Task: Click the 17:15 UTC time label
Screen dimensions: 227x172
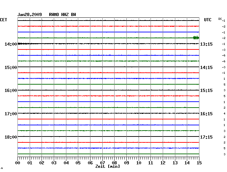Action: click(x=206, y=137)
